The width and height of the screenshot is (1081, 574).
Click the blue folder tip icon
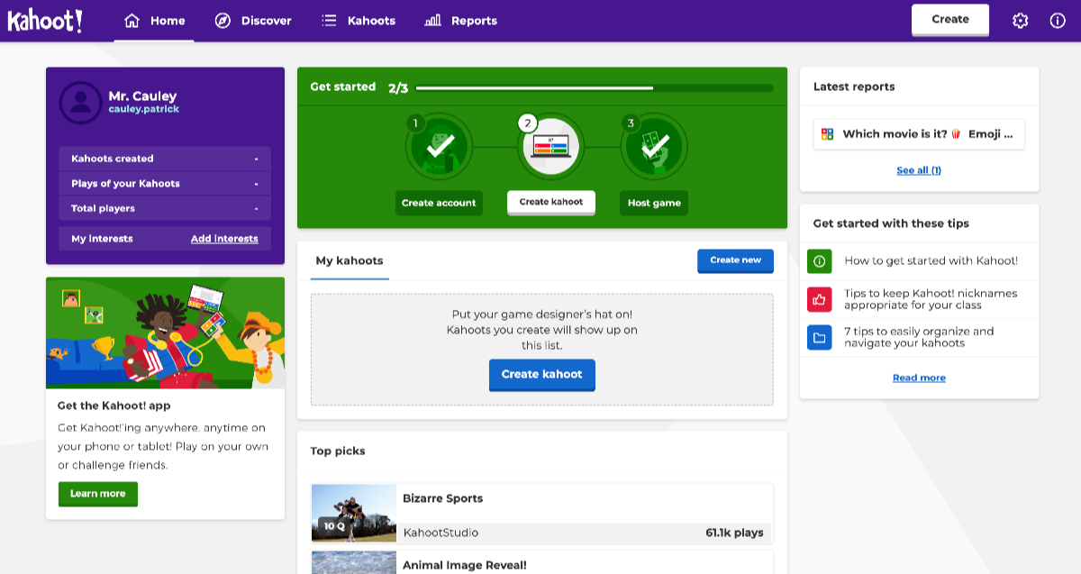[x=820, y=338]
